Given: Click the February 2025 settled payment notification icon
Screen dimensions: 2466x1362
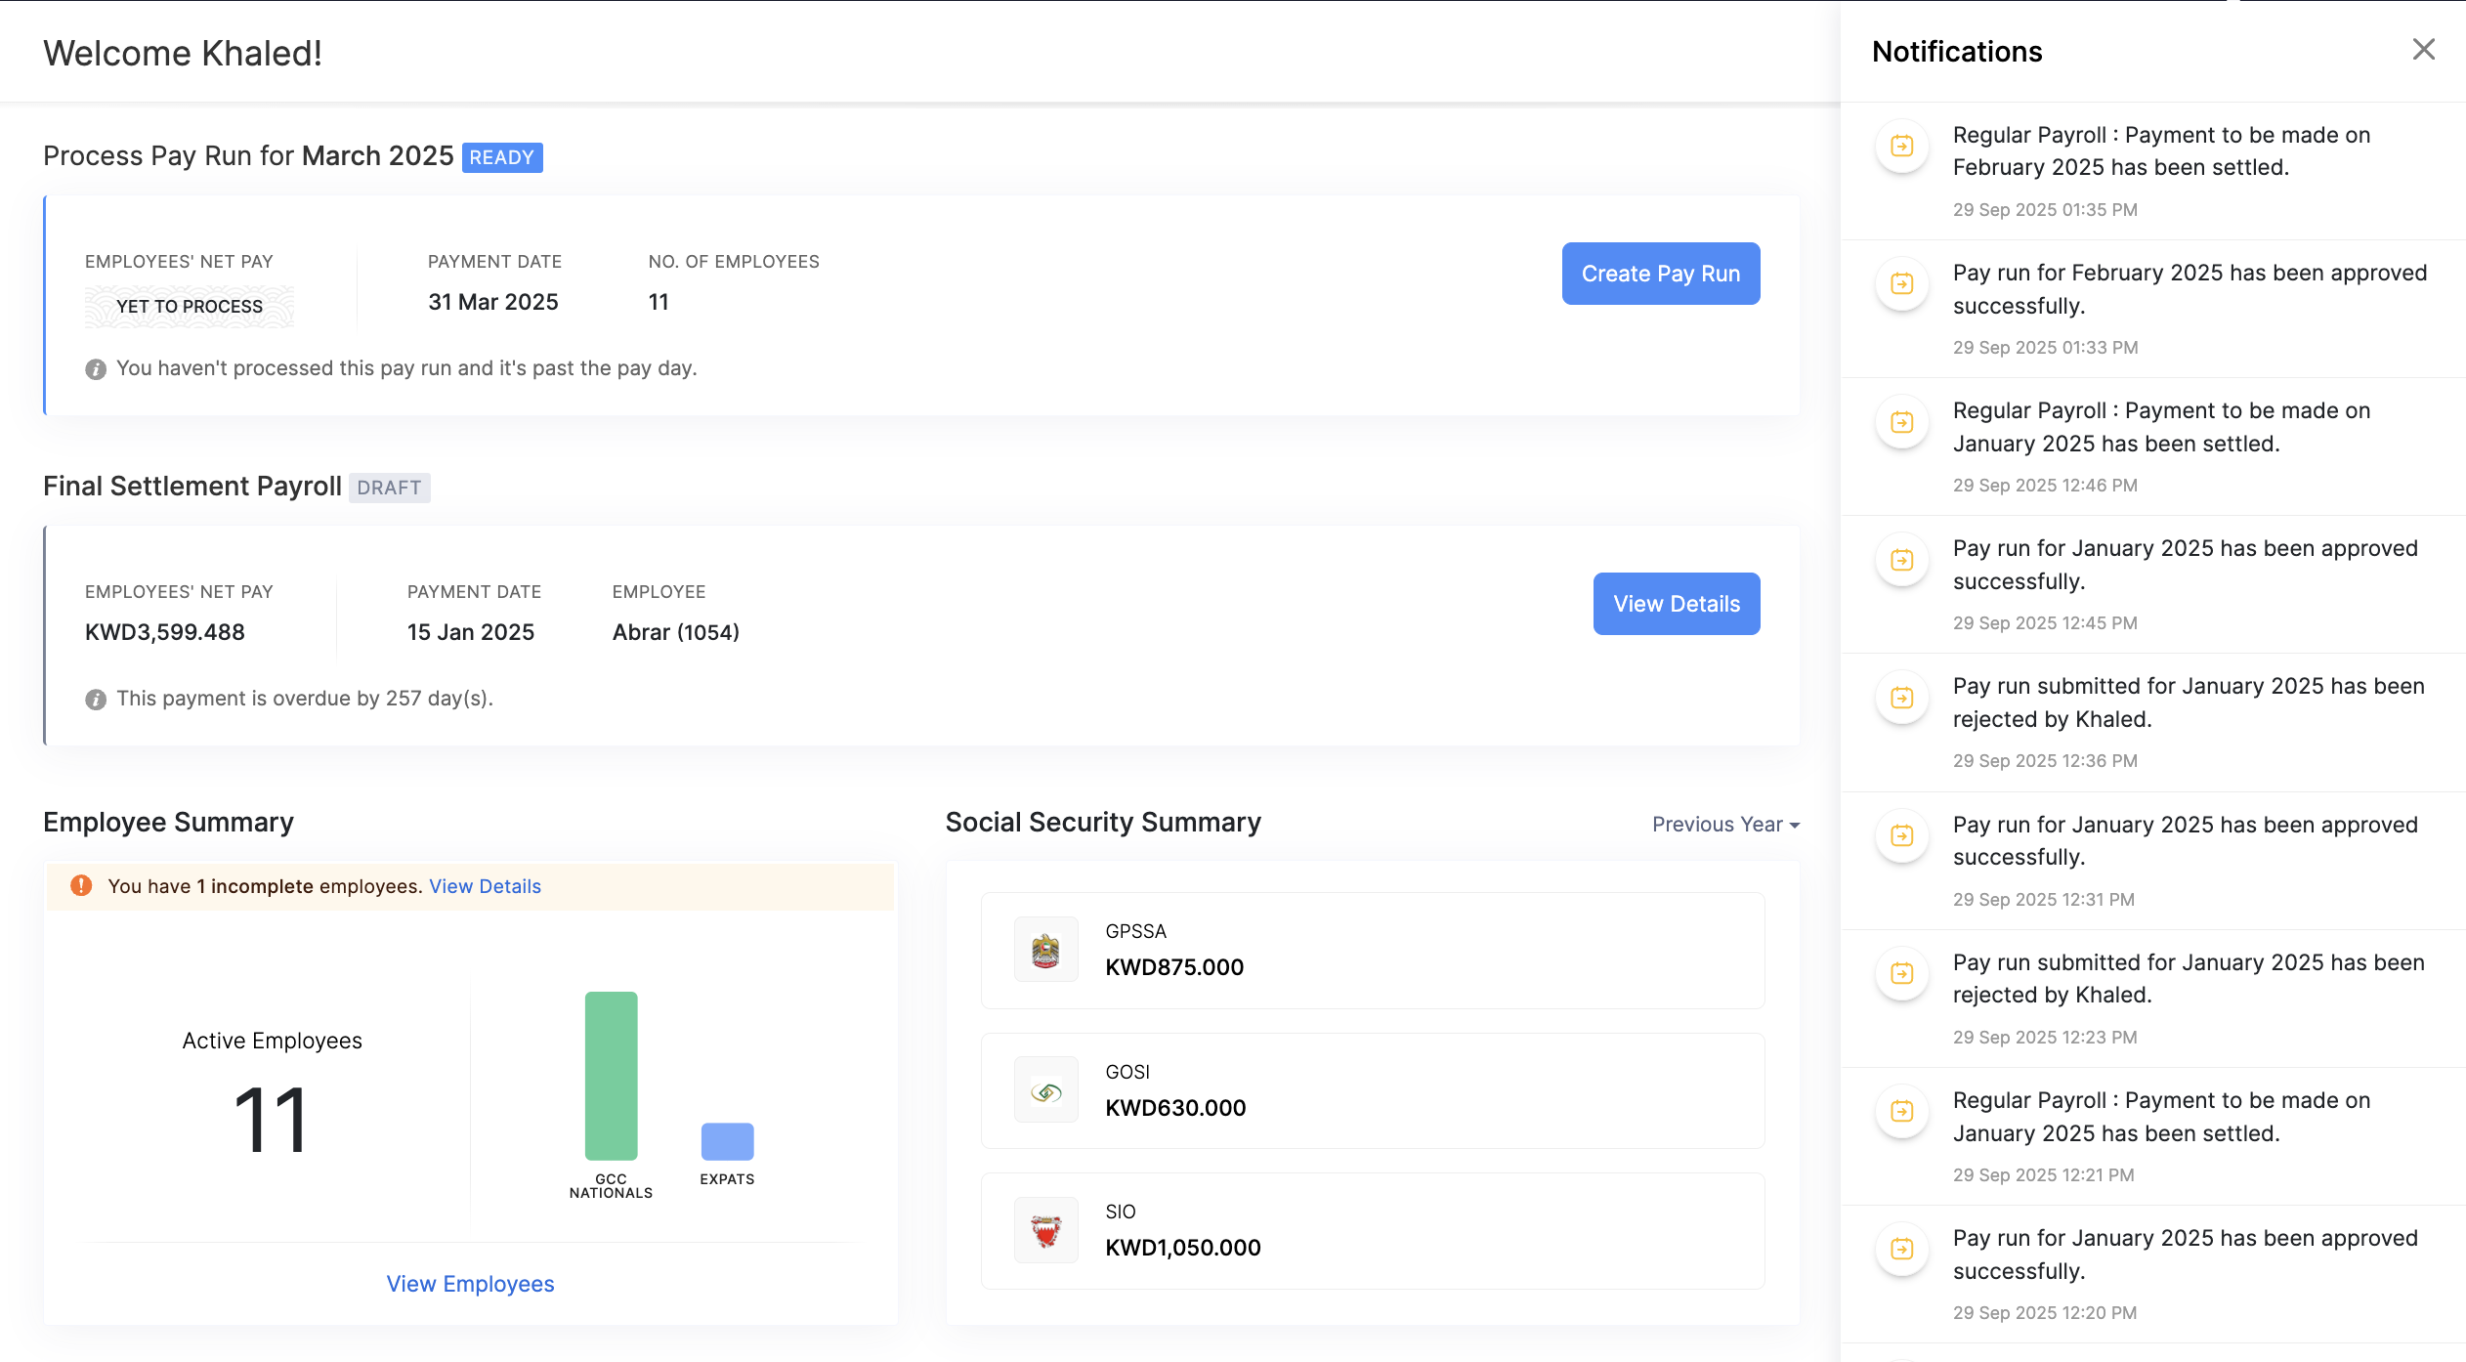Looking at the screenshot, I should tap(1901, 147).
